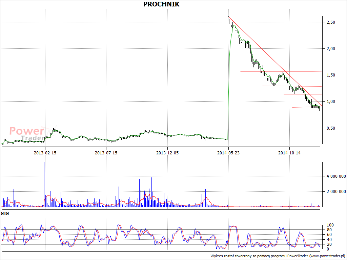
Task: Click the PowerTrader credit text at bottom
Action: point(278,256)
